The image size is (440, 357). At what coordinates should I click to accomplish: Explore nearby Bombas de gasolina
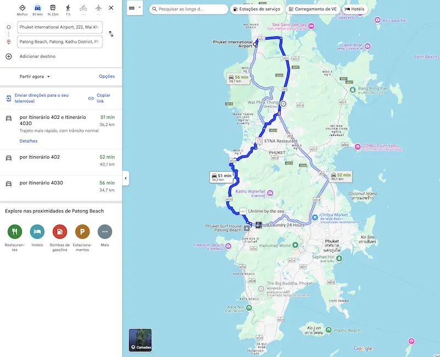pyautogui.click(x=60, y=232)
